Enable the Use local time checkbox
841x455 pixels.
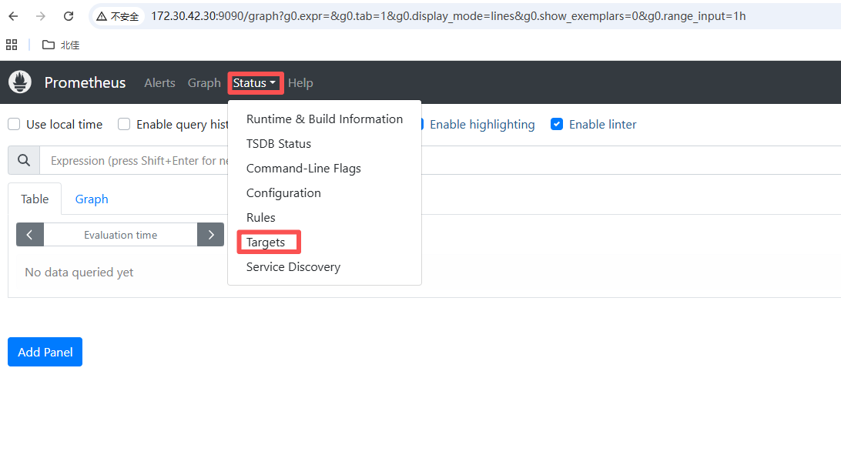click(14, 125)
